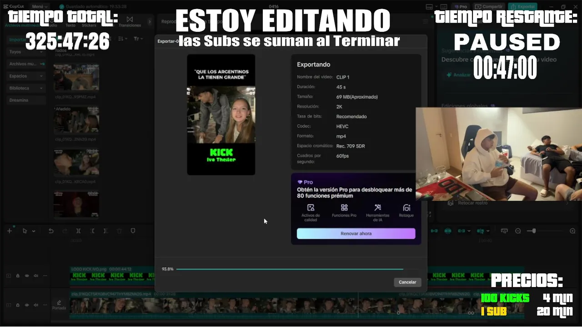582x327 pixels.
Task: Trim clip's right side with the delete-right tool
Action: (x=106, y=231)
